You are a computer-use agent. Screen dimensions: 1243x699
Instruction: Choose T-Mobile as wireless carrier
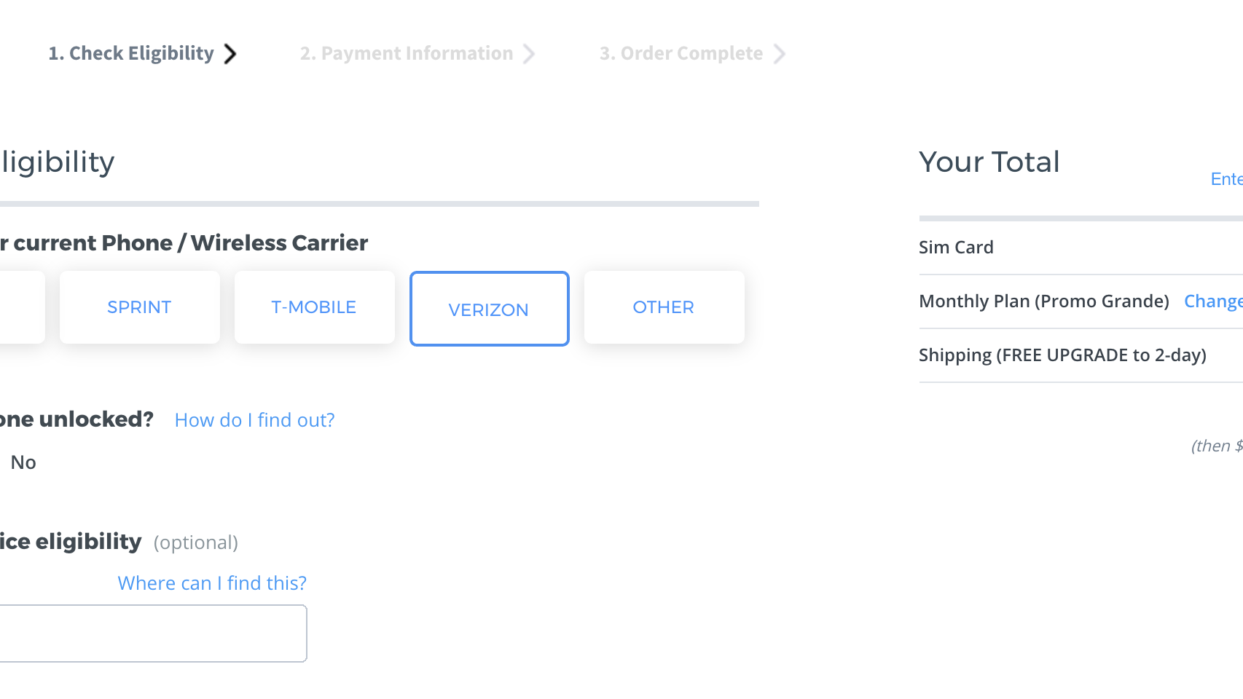(x=314, y=307)
